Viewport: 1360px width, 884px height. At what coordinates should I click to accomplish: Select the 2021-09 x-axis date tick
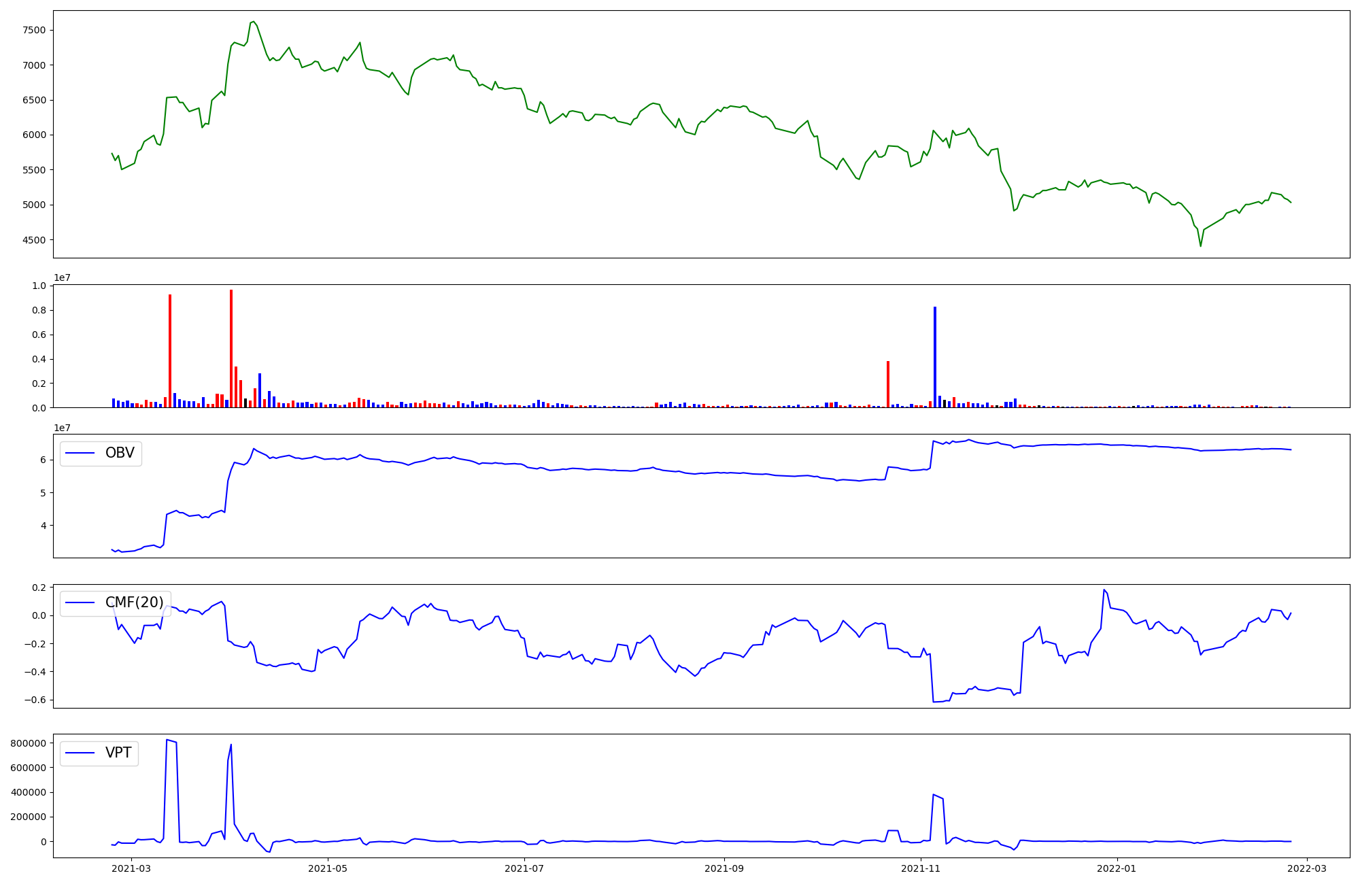724,868
